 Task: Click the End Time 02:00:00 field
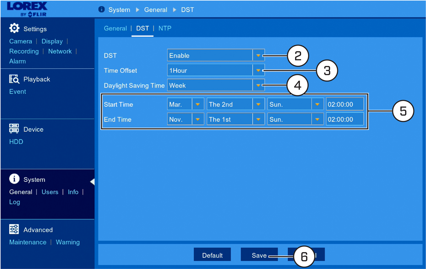click(x=345, y=119)
